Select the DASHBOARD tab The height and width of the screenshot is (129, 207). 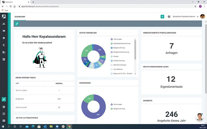[x=20, y=17]
